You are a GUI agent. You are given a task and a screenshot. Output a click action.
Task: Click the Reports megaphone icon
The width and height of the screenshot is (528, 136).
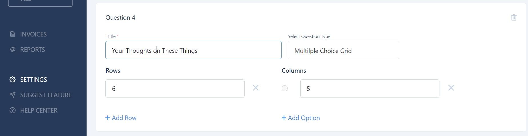click(x=13, y=50)
